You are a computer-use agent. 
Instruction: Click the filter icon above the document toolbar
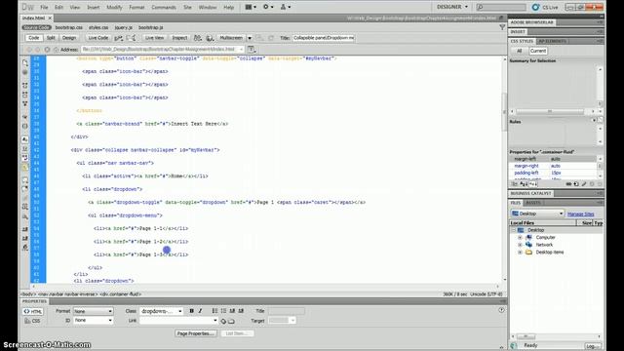pos(502,27)
